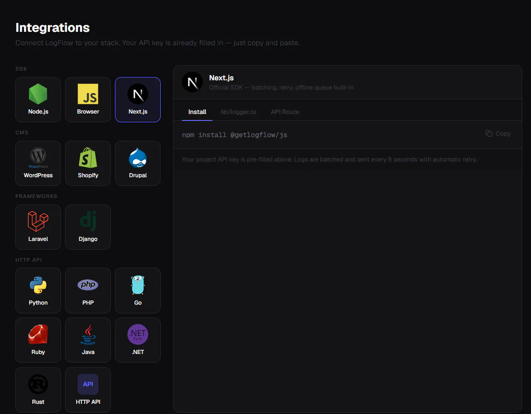Click the SDK section label
The width and height of the screenshot is (531, 414).
[x=21, y=69]
